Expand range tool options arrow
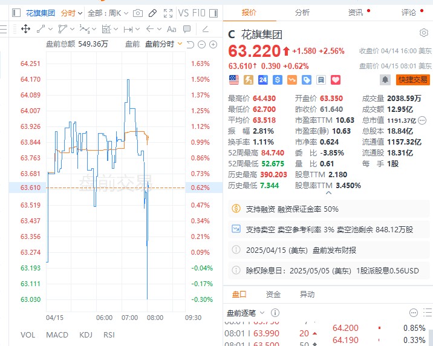This screenshot has height=346, width=433. 137,28
